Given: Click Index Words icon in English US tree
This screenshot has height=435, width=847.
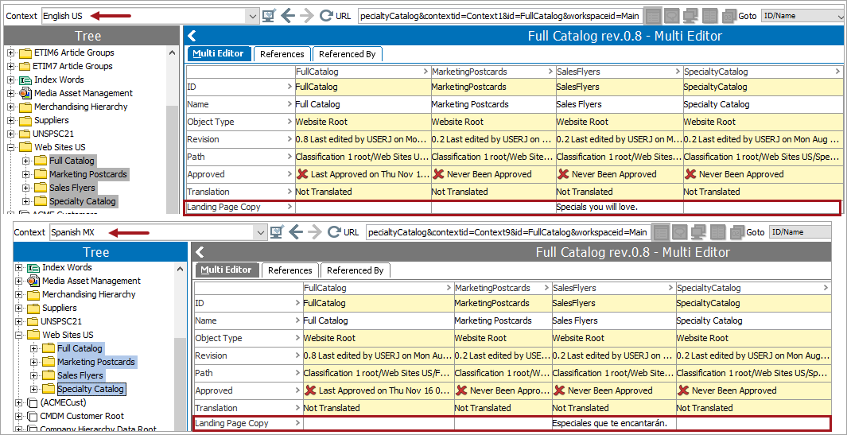Looking at the screenshot, I should point(25,80).
